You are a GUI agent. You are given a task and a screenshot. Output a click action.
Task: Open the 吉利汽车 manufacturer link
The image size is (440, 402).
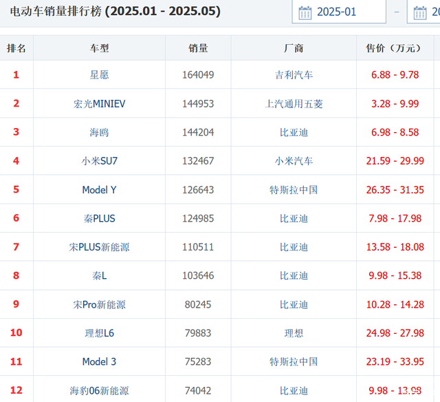click(294, 75)
